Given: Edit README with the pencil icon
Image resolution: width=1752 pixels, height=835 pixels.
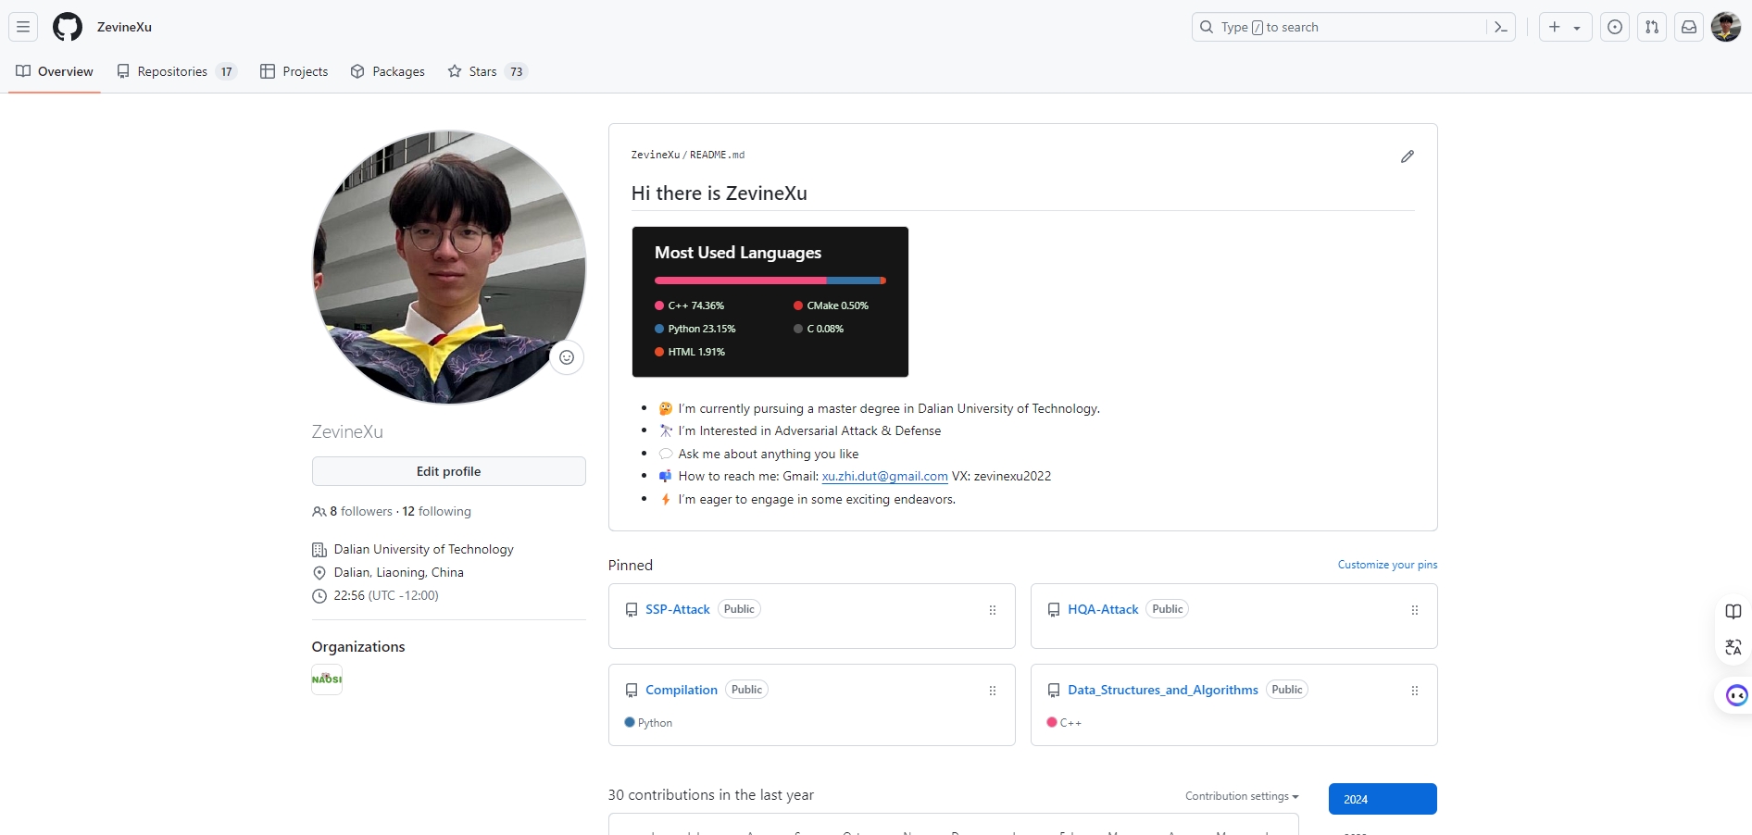Looking at the screenshot, I should [x=1408, y=156].
